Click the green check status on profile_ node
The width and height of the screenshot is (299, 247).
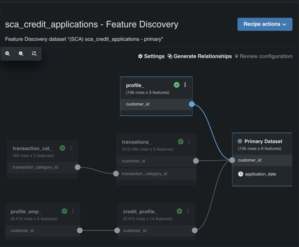tap(177, 85)
